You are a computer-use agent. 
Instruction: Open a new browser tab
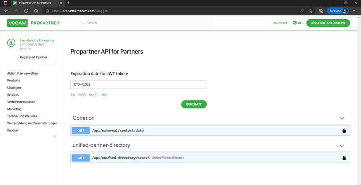69,3
